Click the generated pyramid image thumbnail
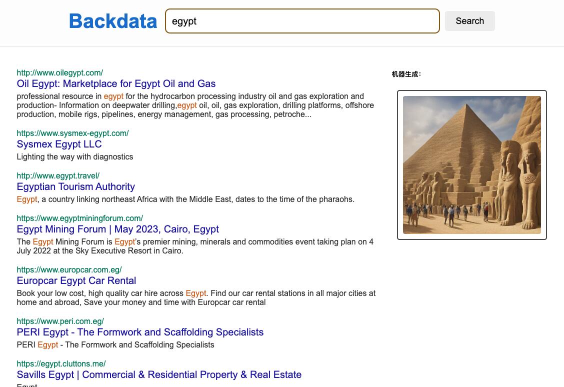The height and width of the screenshot is (387, 564). tap(471, 165)
